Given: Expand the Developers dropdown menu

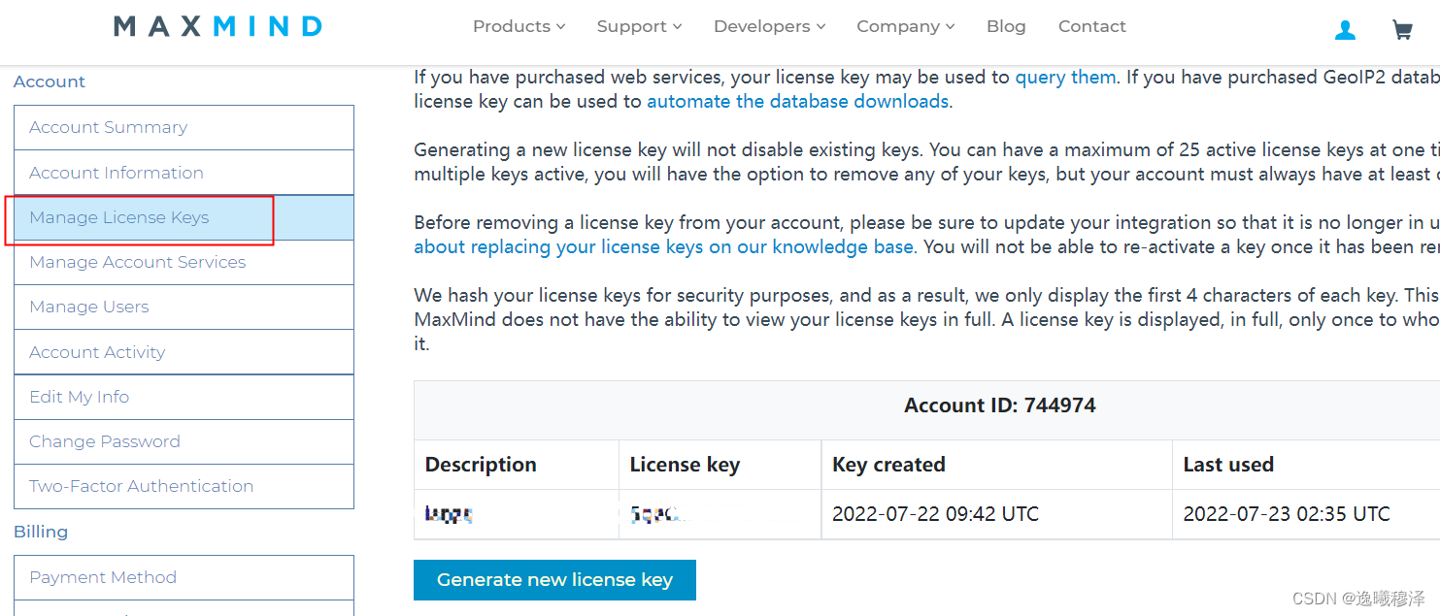Looking at the screenshot, I should [769, 26].
